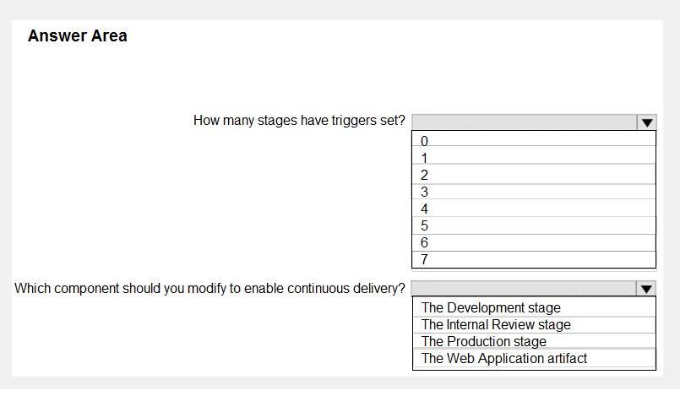Choose 4 in the triggers list
Image resolution: width=680 pixels, height=407 pixels.
[x=534, y=209]
